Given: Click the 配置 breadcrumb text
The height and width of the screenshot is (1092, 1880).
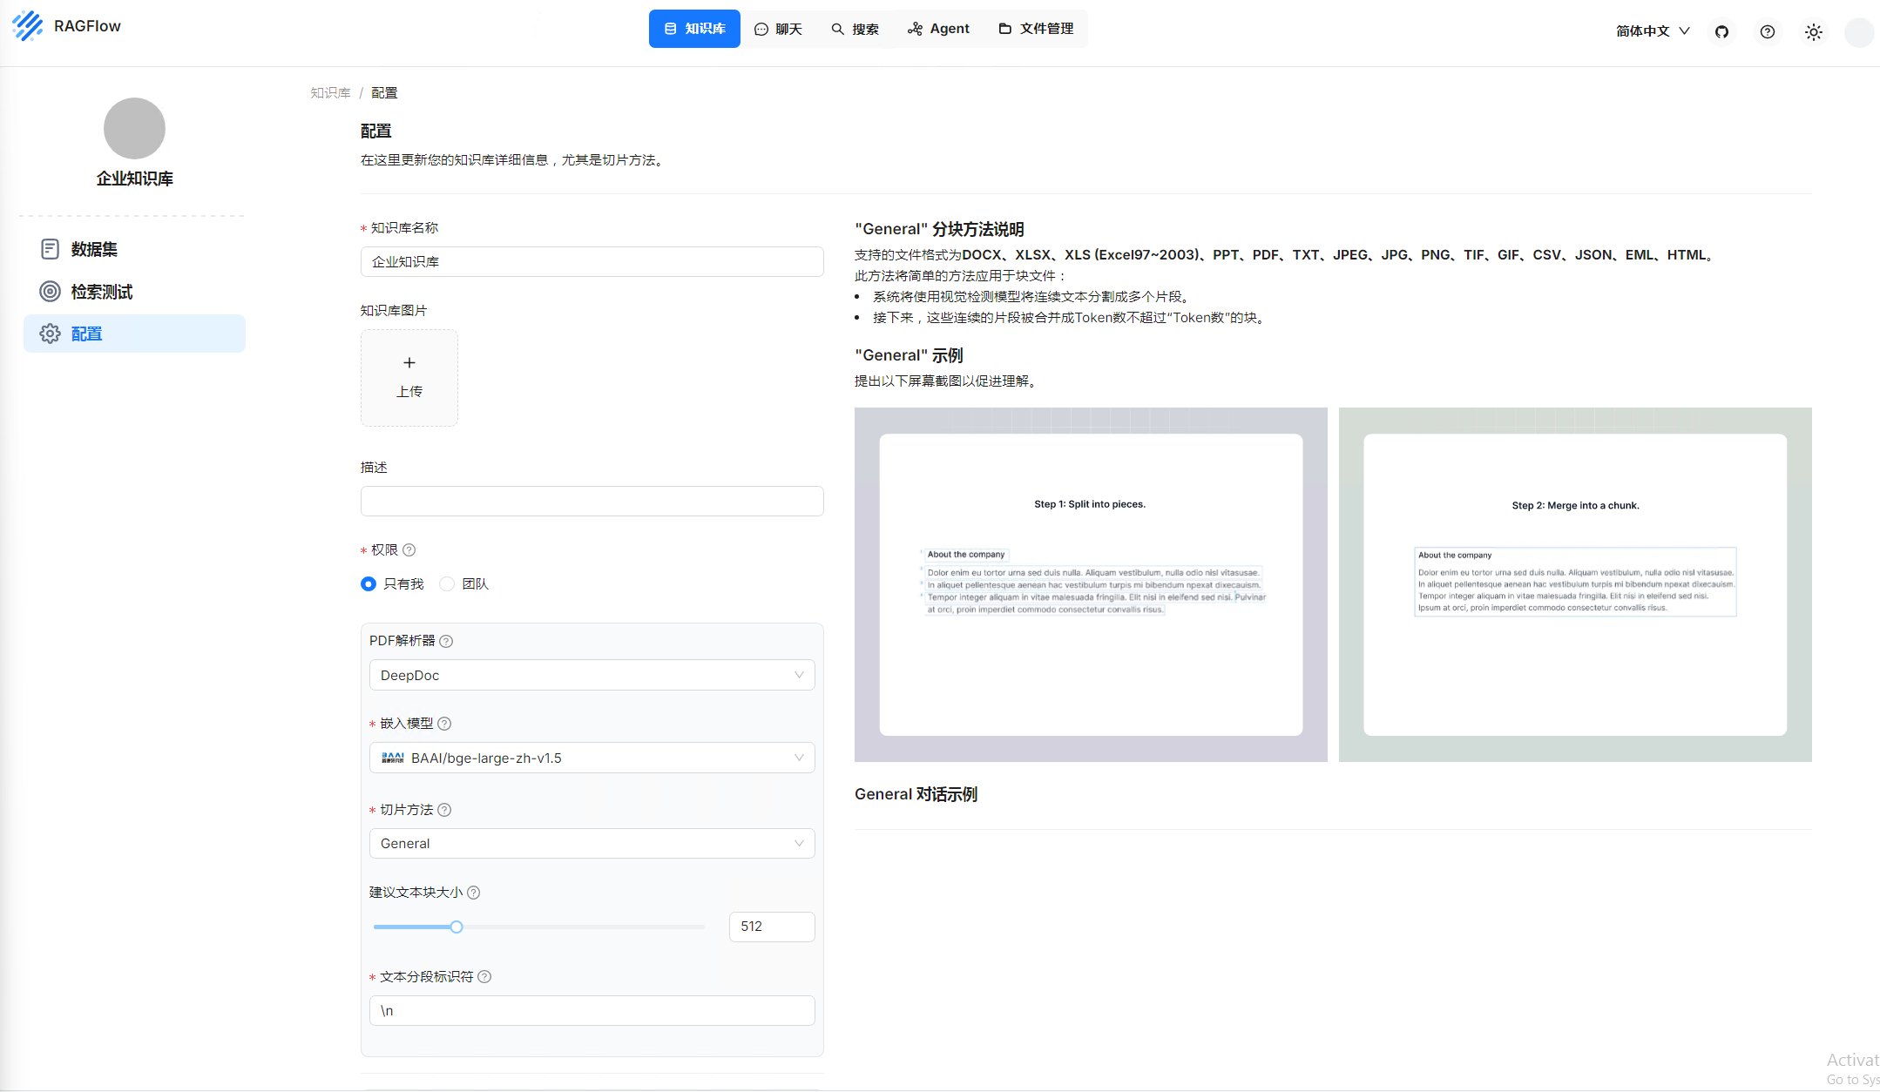Looking at the screenshot, I should point(384,93).
